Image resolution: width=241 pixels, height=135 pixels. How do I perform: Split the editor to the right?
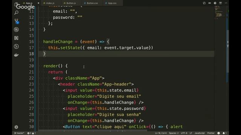pyautogui.click(x=220, y=3)
